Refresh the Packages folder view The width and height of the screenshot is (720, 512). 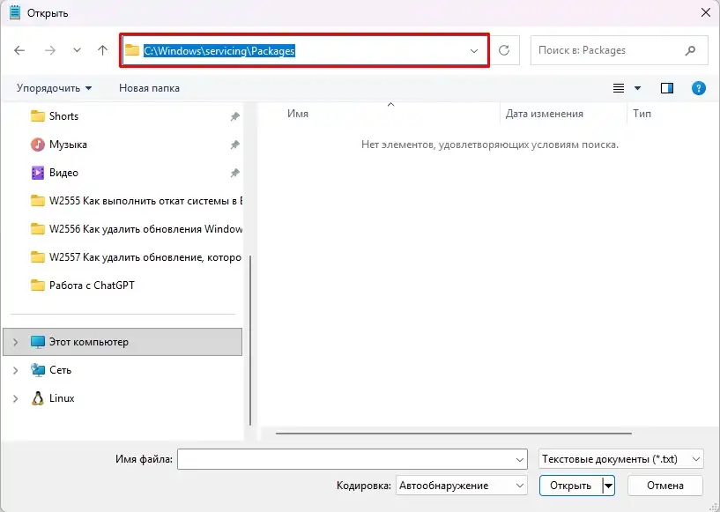click(x=504, y=50)
